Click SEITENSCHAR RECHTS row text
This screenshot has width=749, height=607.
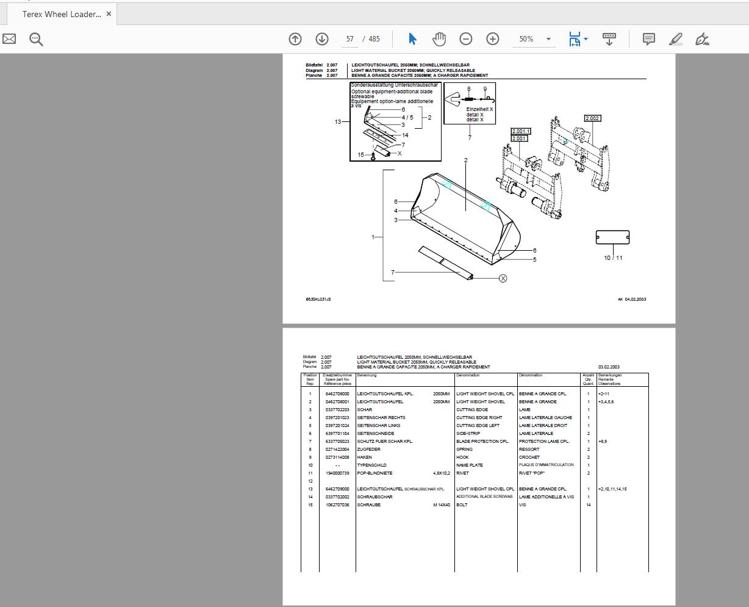click(x=381, y=418)
